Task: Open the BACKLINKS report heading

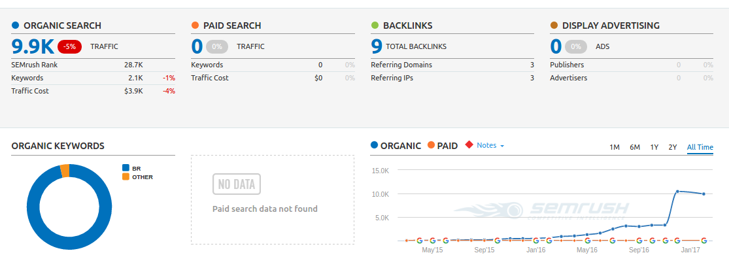Action: pyautogui.click(x=408, y=25)
